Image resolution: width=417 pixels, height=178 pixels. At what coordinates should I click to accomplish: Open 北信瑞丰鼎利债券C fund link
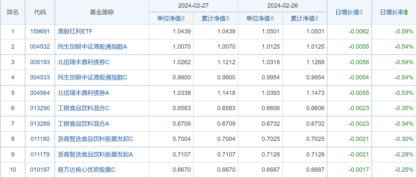pos(84,62)
